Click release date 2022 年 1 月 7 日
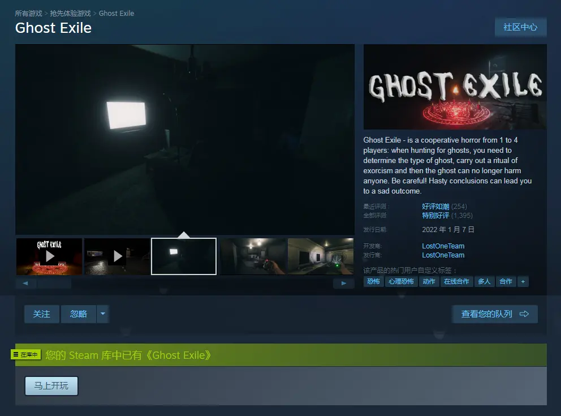561x416 pixels. pyautogui.click(x=448, y=229)
